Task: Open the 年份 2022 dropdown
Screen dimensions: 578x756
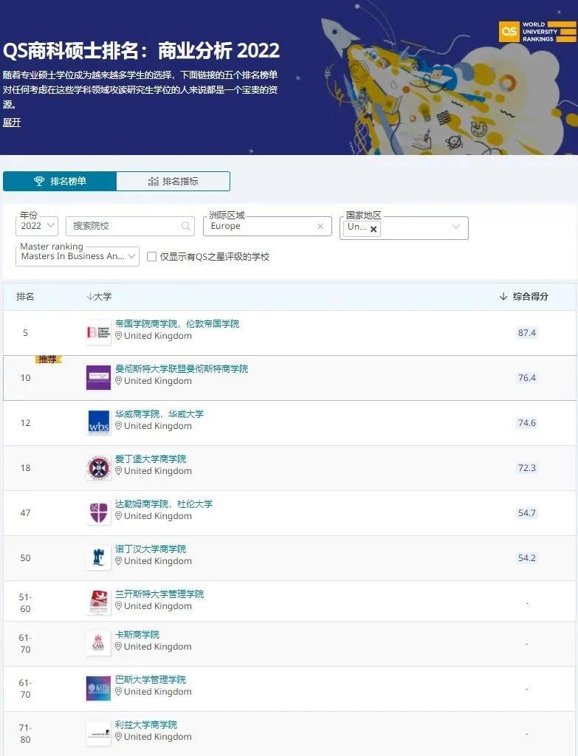Action: (37, 226)
